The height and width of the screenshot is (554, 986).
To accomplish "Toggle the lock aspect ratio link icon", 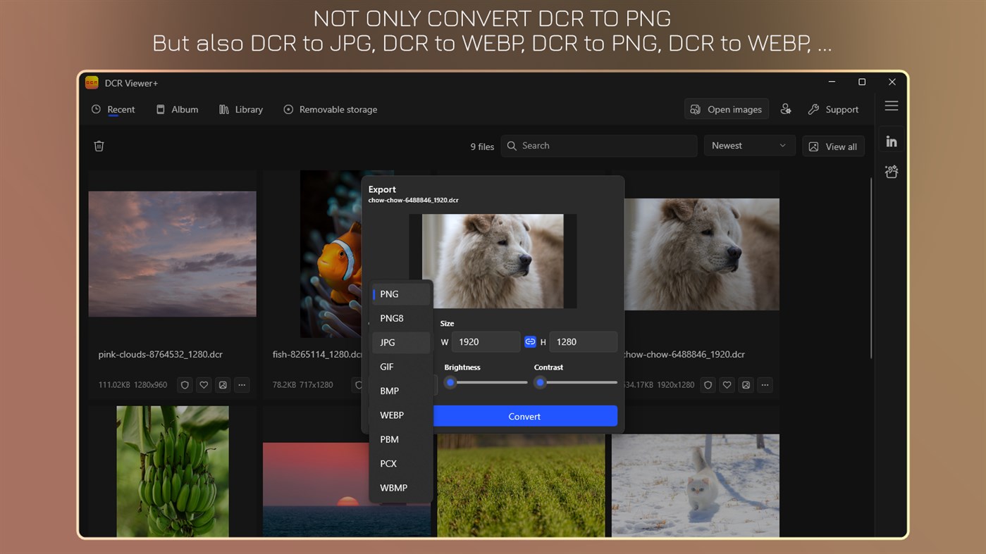I will coord(530,341).
